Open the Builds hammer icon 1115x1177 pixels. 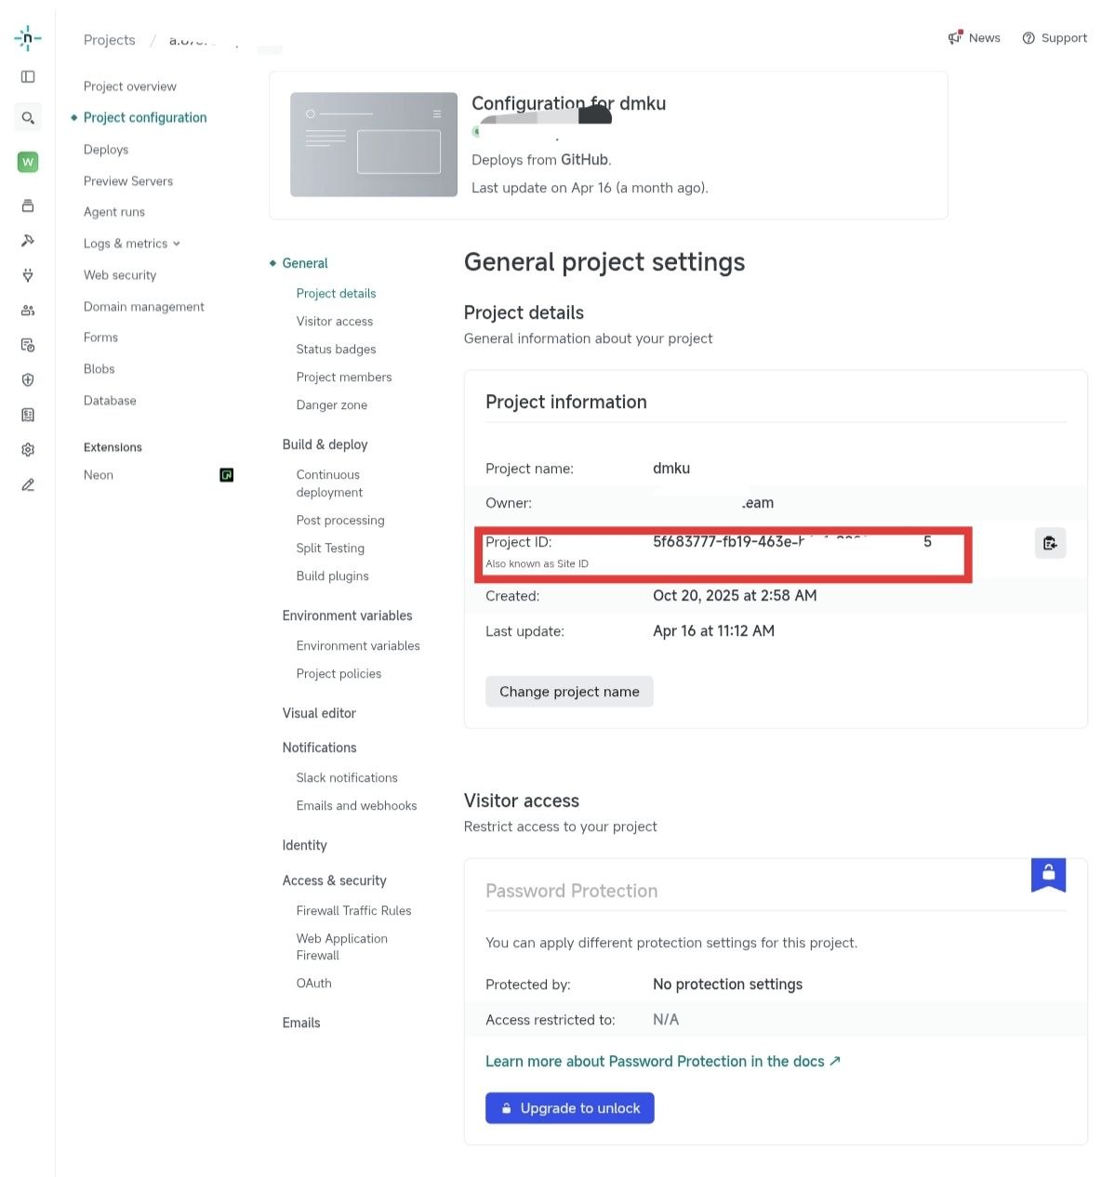pos(28,241)
